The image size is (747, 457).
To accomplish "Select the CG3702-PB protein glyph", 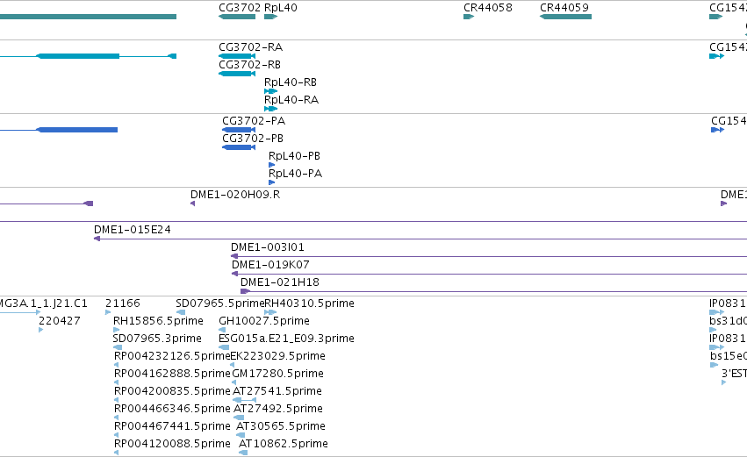I will coord(239,147).
